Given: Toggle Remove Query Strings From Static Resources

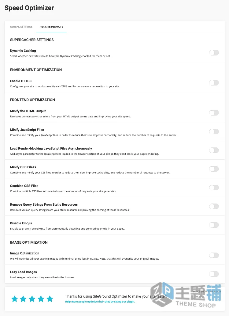Looking at the screenshot, I should [214, 206].
